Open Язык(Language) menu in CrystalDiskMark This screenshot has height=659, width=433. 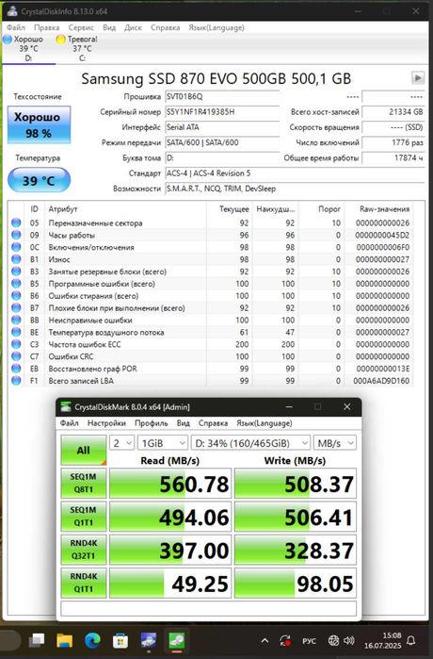coord(265,423)
